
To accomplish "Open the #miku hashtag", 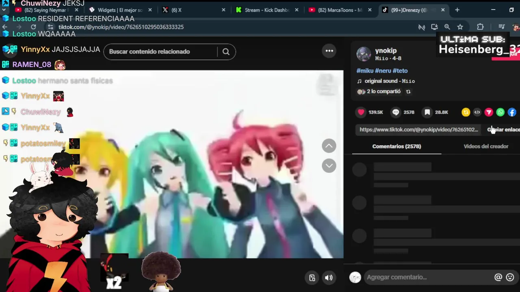I will tap(365, 71).
